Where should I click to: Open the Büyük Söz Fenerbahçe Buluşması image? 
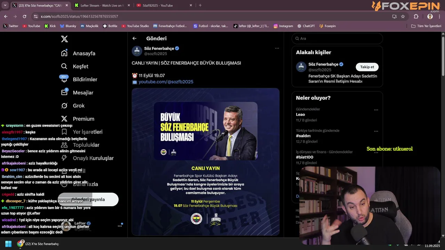pos(205,162)
